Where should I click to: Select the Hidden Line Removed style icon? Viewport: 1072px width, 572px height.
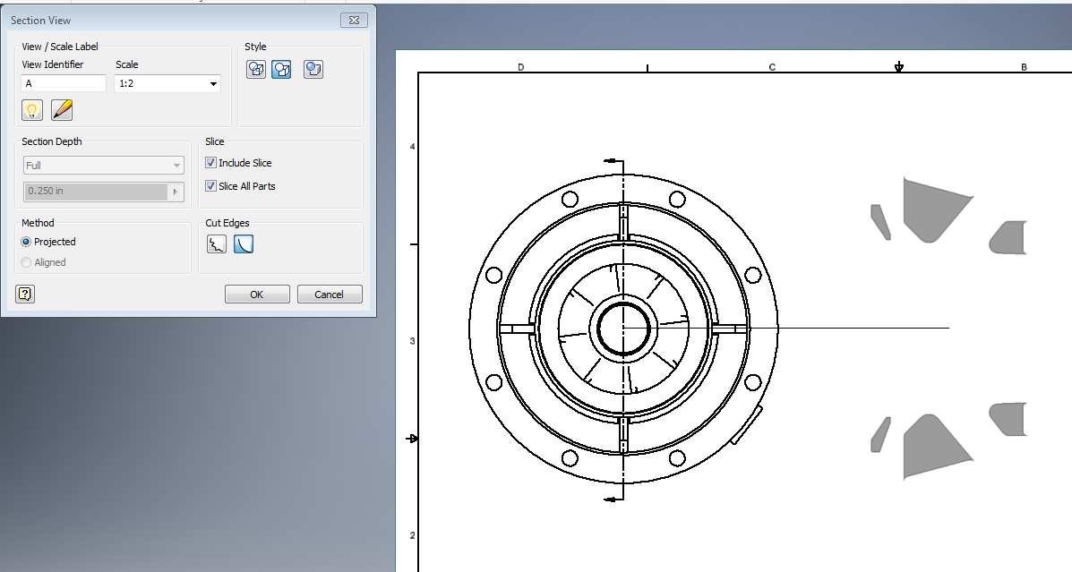(281, 69)
